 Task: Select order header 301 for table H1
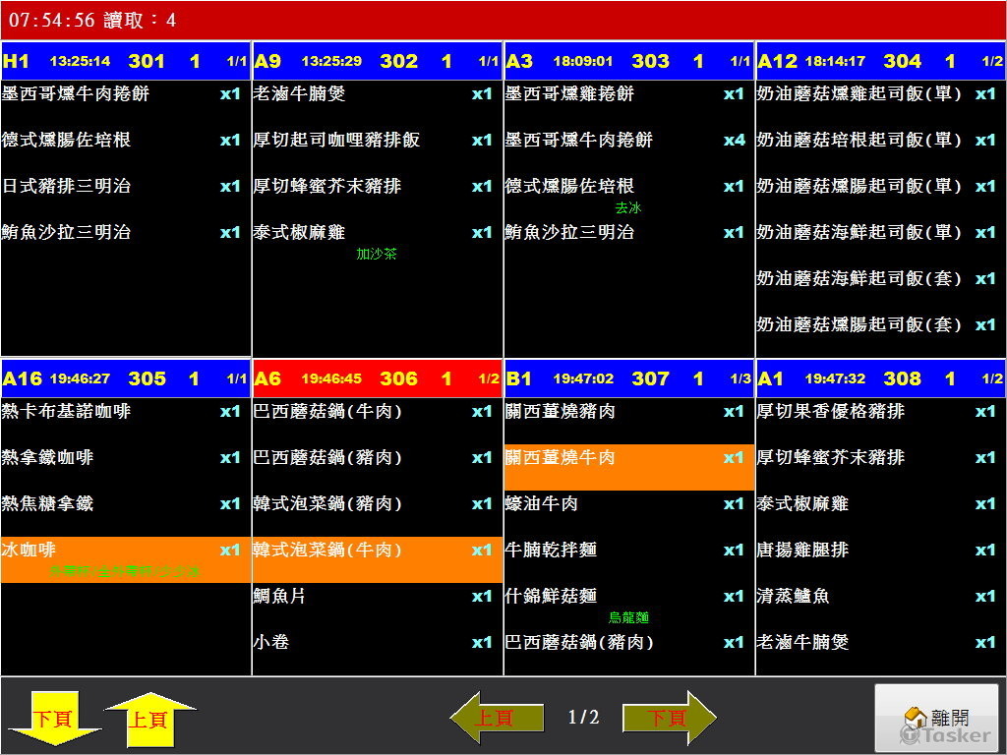[x=126, y=61]
